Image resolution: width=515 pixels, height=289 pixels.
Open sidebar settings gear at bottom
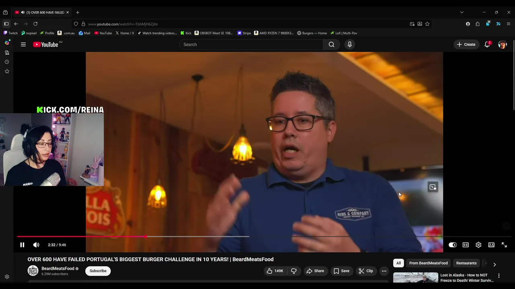(7, 277)
